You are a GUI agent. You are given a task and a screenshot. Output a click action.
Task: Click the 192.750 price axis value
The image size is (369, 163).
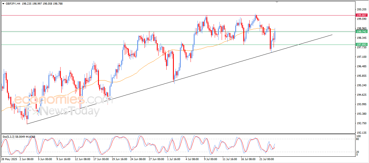(362, 123)
